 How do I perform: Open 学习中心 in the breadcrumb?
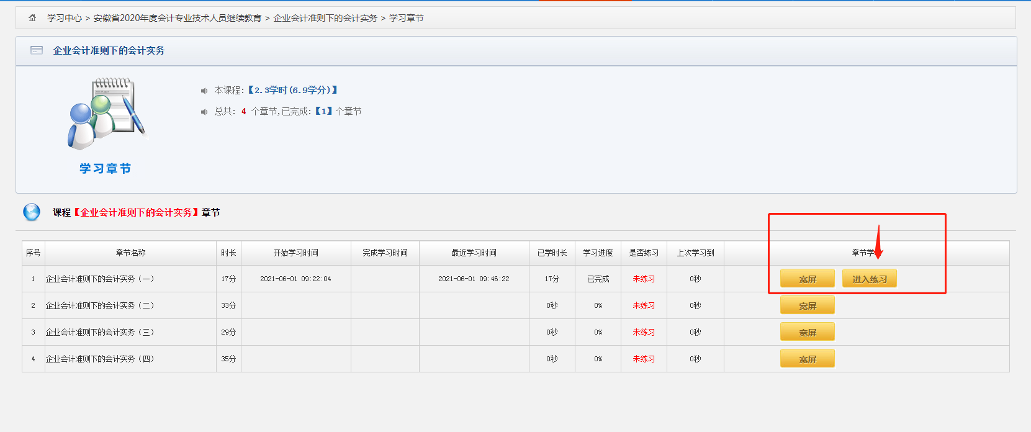(65, 18)
